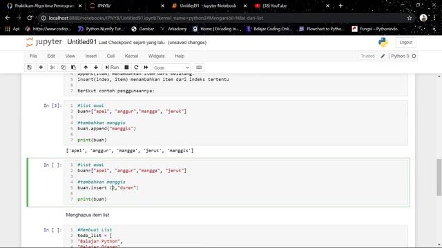Viewport: 442px width, 248px height.
Task: Click the 'Berikut contoh penggunaannya:' line
Action: coord(116,91)
